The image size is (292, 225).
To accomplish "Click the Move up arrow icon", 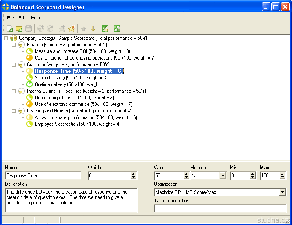I will coord(84,29).
